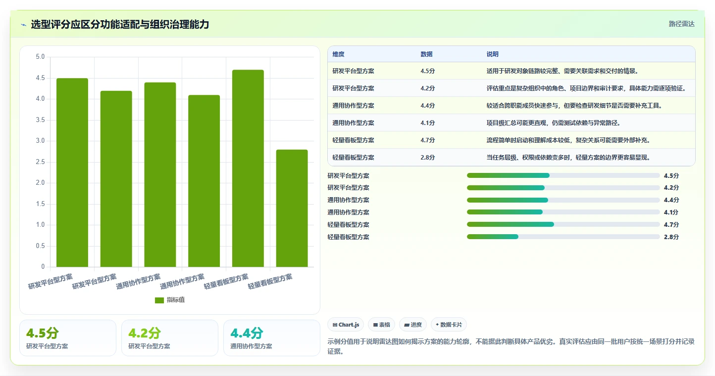Toggle the 指标值 legend entry of the chart
Viewport: 715px width, 376px height.
coord(170,300)
